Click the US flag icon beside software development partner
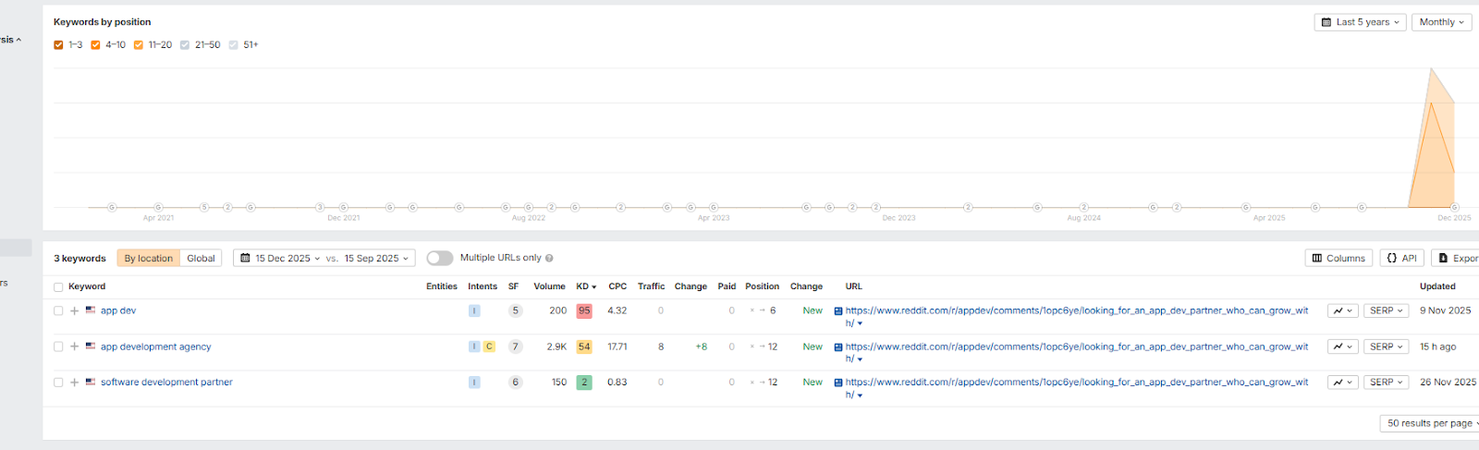1479x450 pixels. click(91, 382)
